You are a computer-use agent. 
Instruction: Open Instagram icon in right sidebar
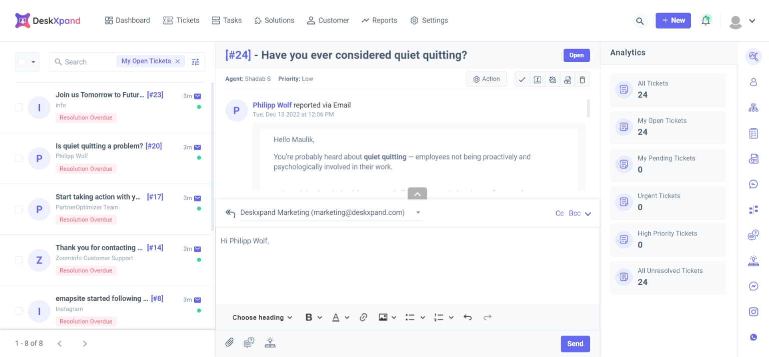753,311
